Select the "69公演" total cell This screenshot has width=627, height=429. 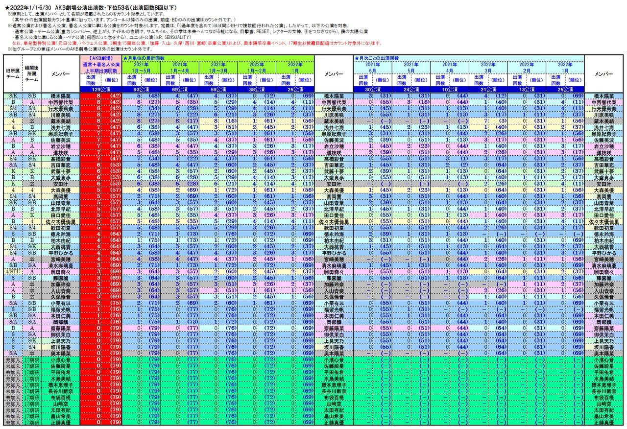tap(179, 90)
